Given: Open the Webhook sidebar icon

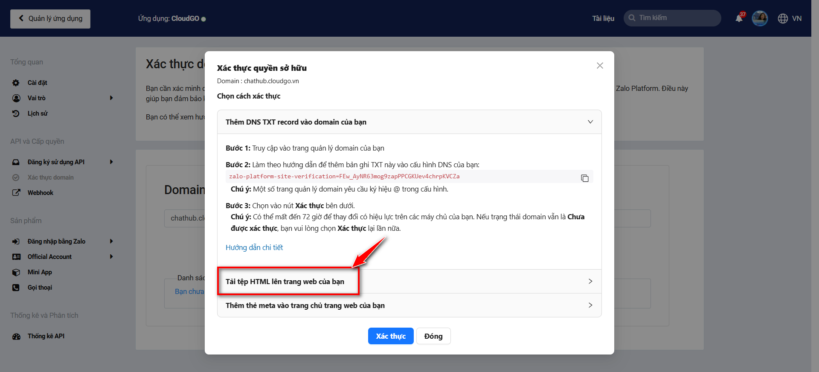Looking at the screenshot, I should point(16,193).
